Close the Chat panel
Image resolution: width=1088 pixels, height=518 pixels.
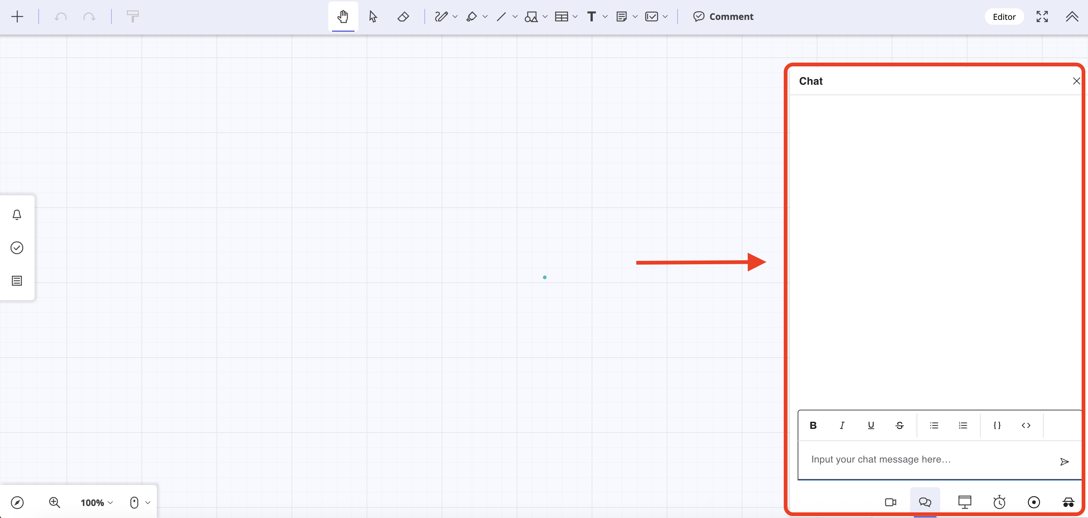click(1077, 81)
